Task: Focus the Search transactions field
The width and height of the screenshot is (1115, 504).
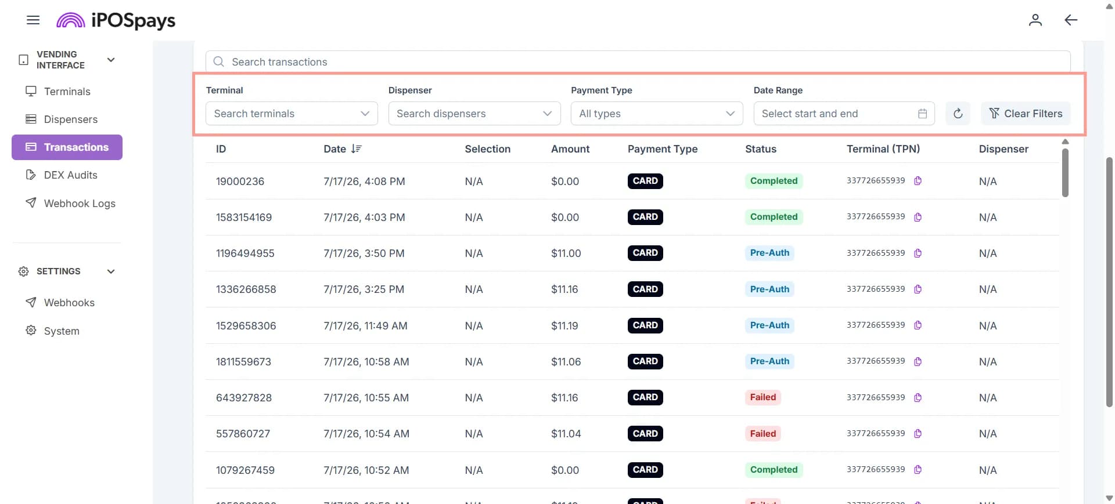Action: (638, 62)
